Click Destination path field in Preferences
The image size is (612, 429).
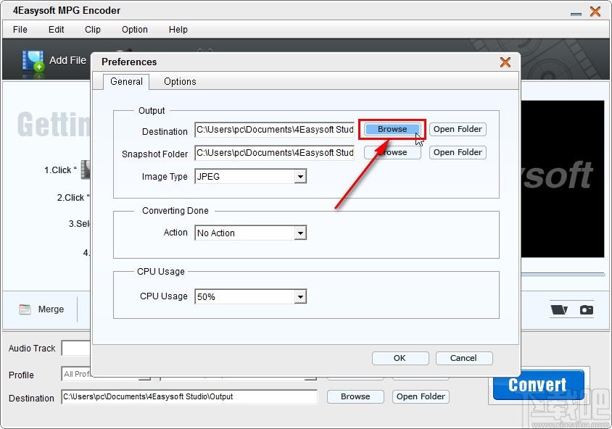click(x=274, y=130)
